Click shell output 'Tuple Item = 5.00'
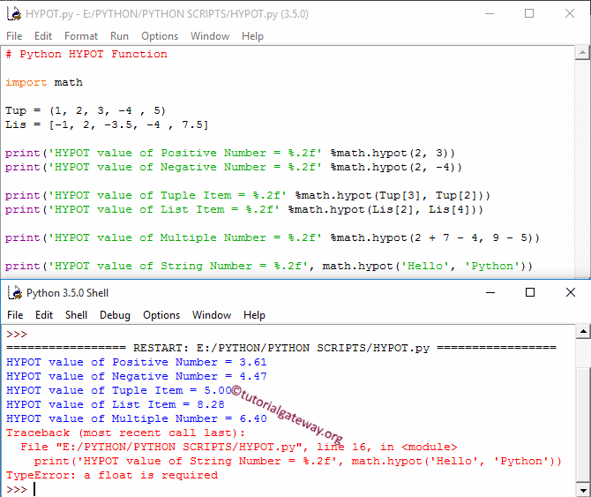 pos(119,390)
